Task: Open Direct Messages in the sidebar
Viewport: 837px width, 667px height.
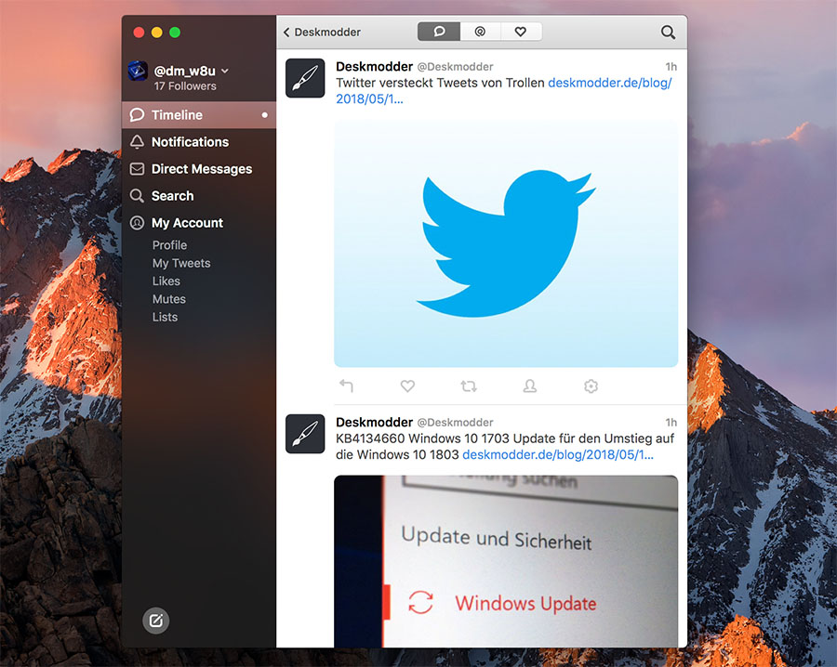Action: (199, 169)
